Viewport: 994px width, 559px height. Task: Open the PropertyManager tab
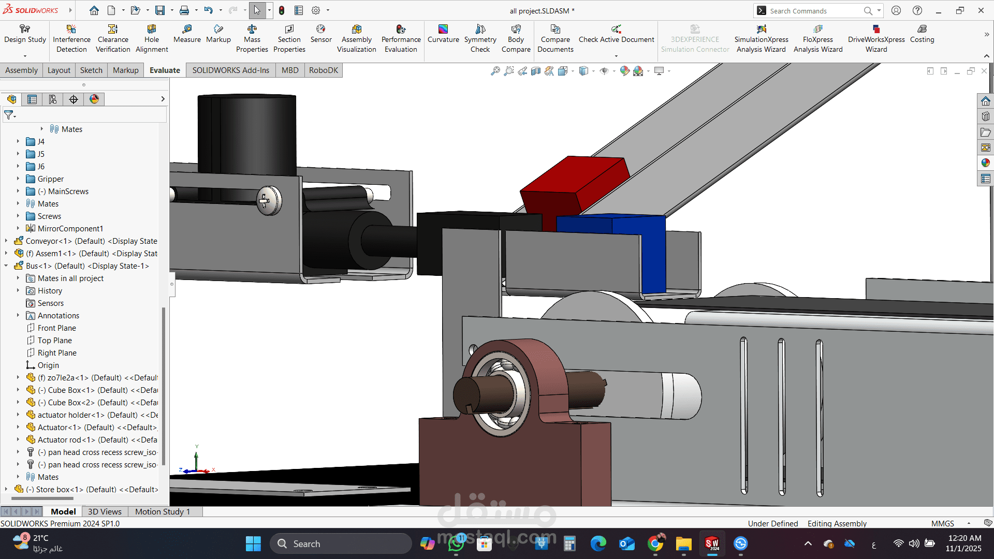(x=32, y=99)
